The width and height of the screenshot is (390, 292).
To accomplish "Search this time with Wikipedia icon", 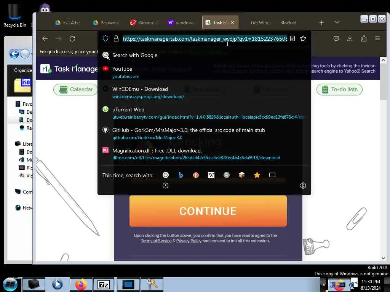I will pos(211,175).
